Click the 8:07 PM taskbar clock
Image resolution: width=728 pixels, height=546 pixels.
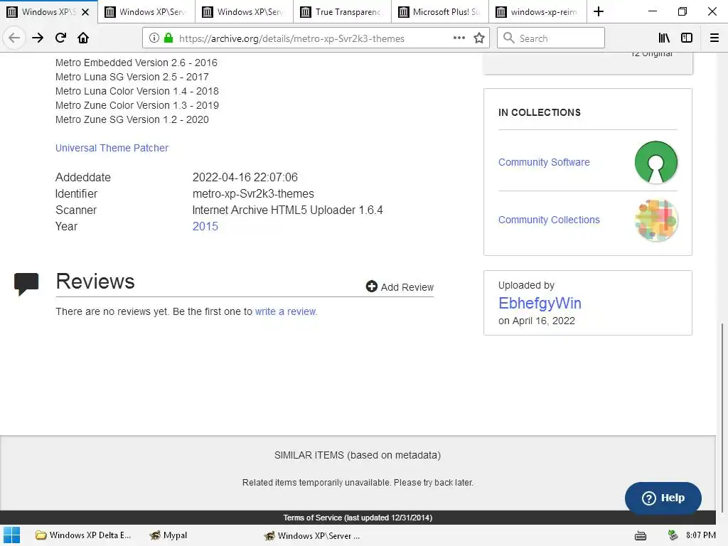700,535
